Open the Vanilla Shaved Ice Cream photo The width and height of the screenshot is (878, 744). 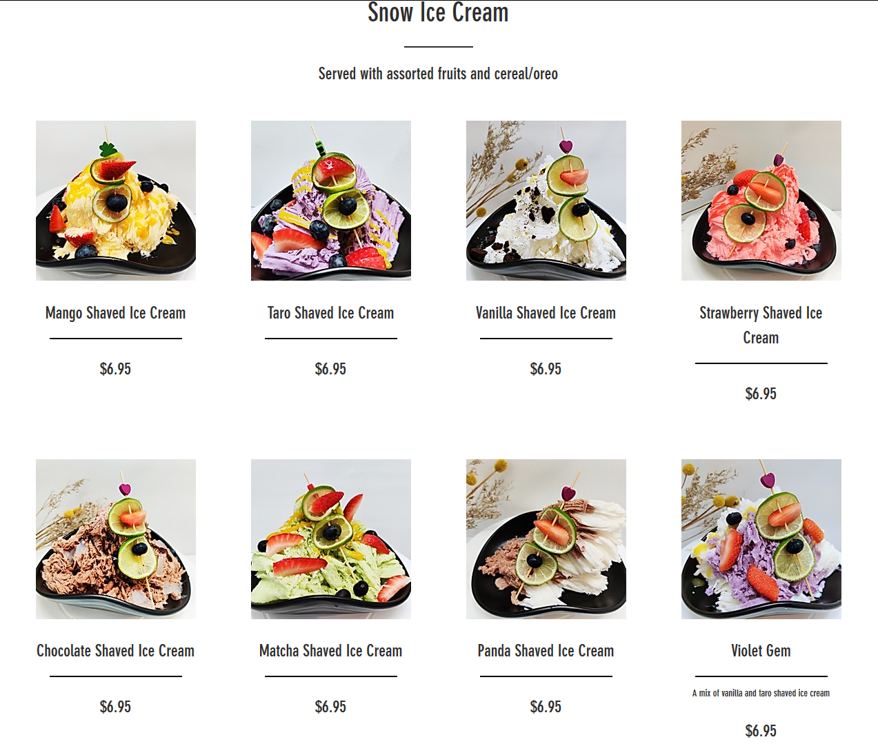click(x=546, y=201)
